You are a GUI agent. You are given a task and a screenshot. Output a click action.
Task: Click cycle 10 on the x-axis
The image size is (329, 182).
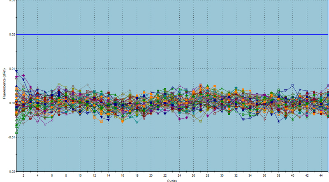click(x=80, y=175)
